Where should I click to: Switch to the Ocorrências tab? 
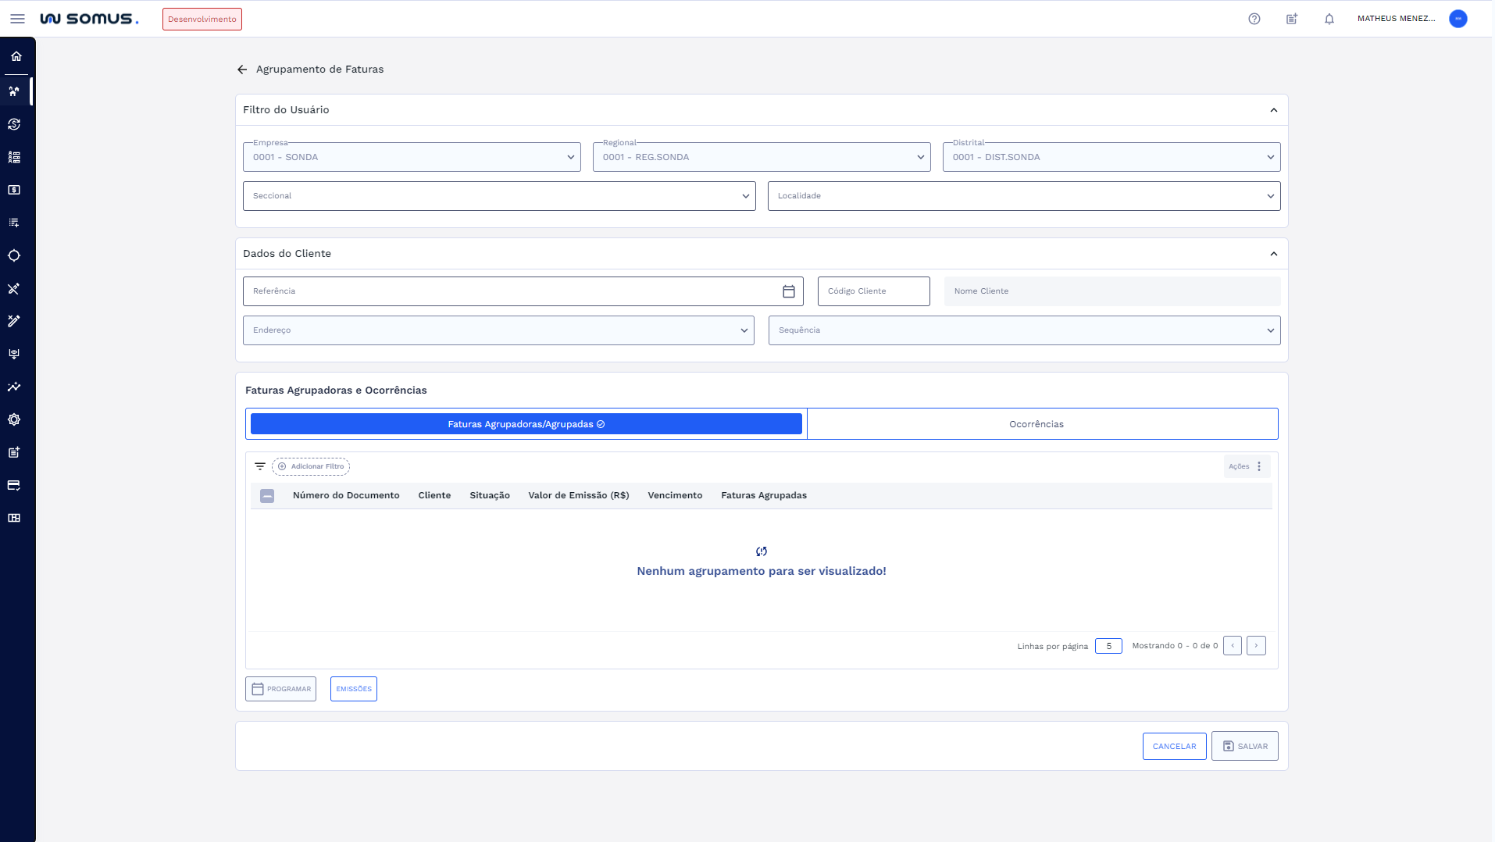tap(1036, 424)
